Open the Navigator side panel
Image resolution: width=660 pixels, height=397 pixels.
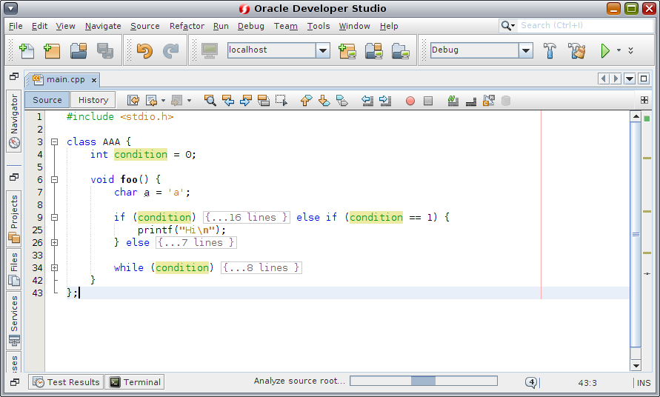pyautogui.click(x=14, y=121)
